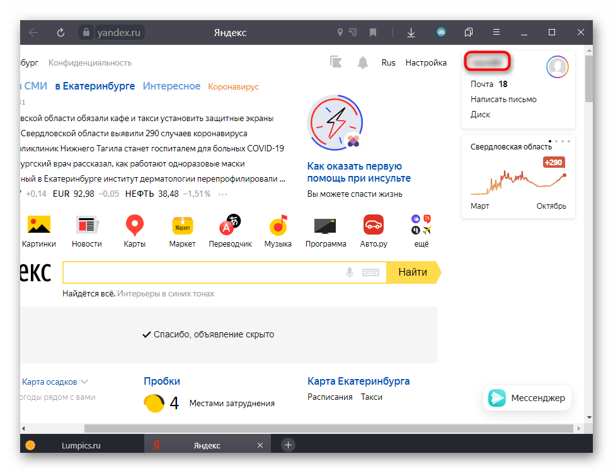Click Местами затруднения traffic status
The height and width of the screenshot is (473, 613).
[232, 404]
